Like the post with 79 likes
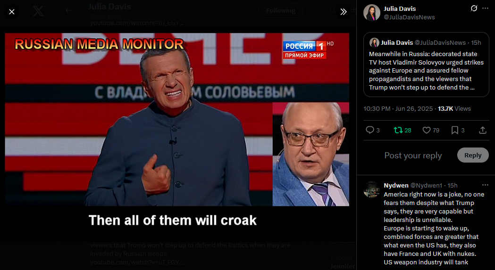The height and width of the screenshot is (270, 495). (431, 130)
